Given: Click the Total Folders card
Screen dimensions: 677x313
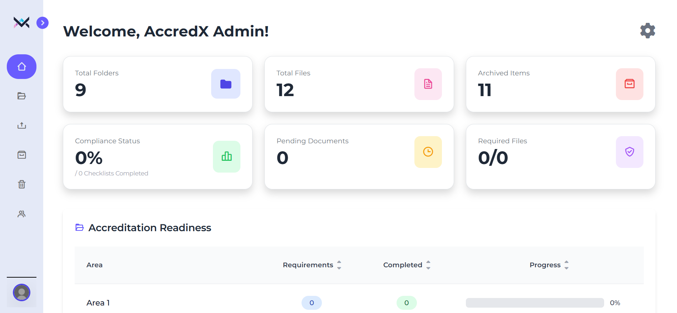Looking at the screenshot, I should (158, 84).
